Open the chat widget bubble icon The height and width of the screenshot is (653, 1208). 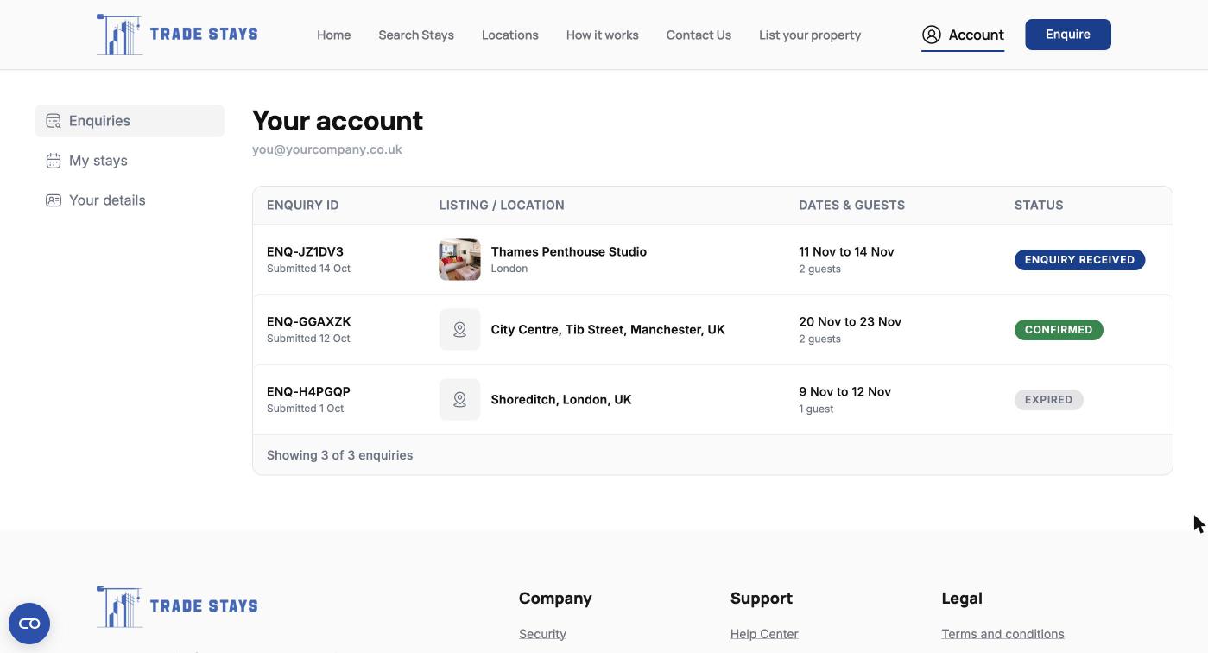click(29, 624)
